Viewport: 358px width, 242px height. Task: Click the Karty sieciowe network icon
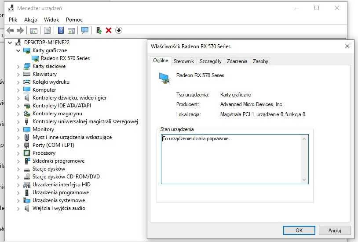(x=27, y=66)
